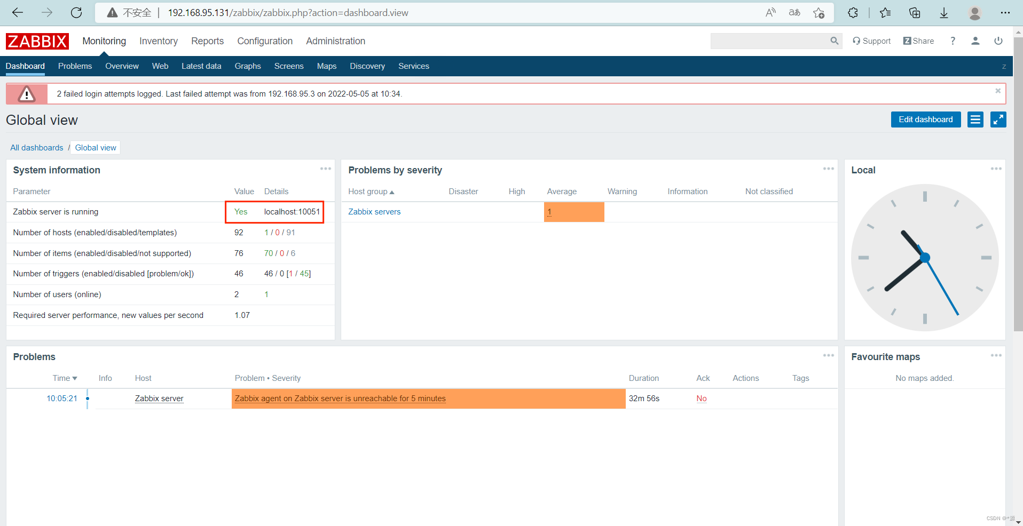This screenshot has width=1023, height=526.
Task: Switch to the Web submenu tab
Action: click(x=160, y=66)
